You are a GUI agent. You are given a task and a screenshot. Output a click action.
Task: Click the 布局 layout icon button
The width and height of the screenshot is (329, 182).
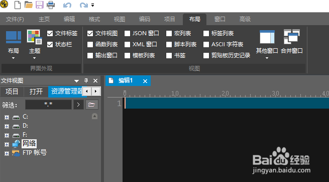(14, 37)
